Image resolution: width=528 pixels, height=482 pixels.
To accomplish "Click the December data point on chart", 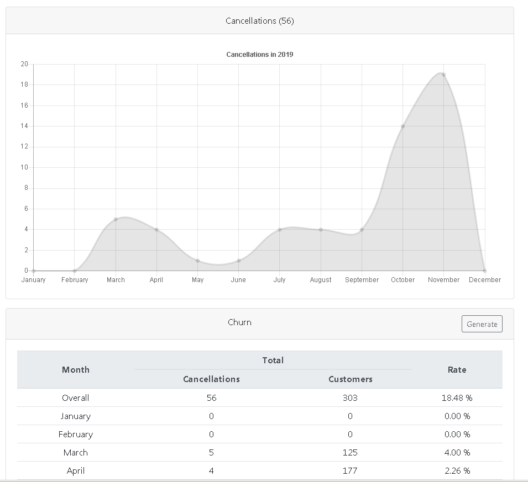I will (484, 271).
